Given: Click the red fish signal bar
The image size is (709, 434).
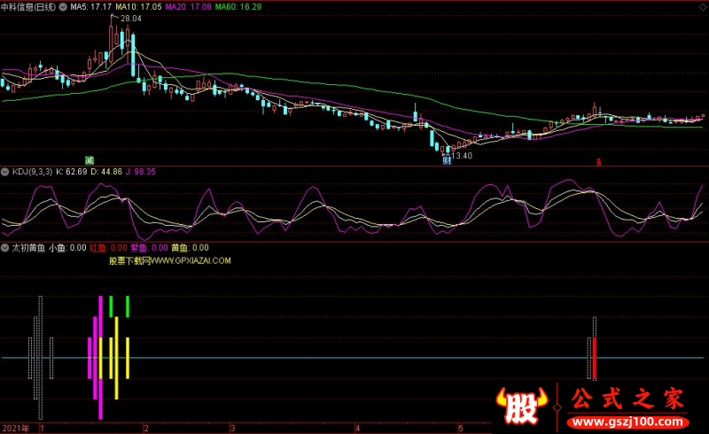Looking at the screenshot, I should point(595,358).
